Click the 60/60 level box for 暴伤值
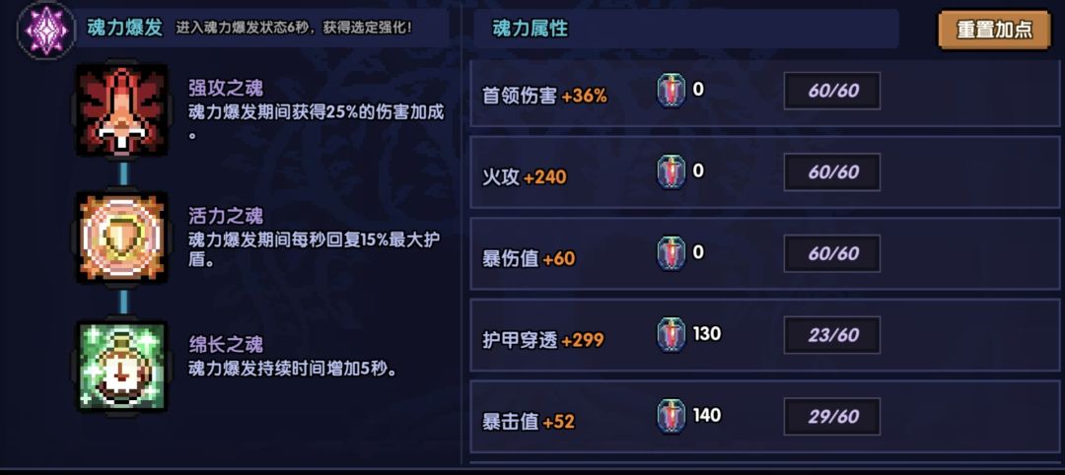The width and height of the screenshot is (1065, 475). point(832,253)
